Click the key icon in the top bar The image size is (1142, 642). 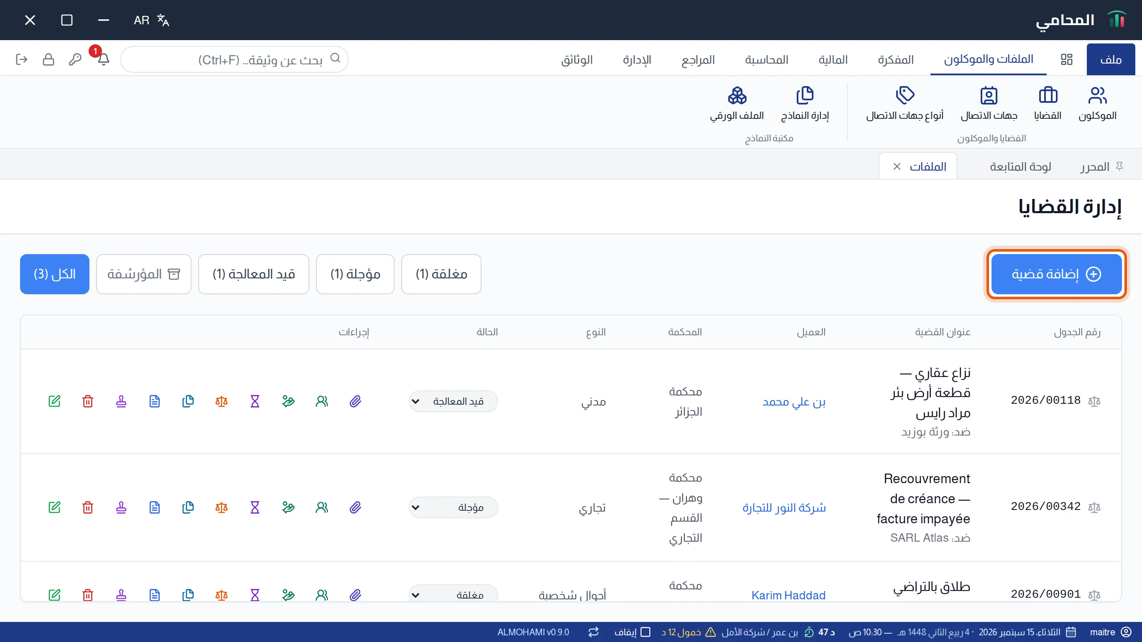pos(75,59)
